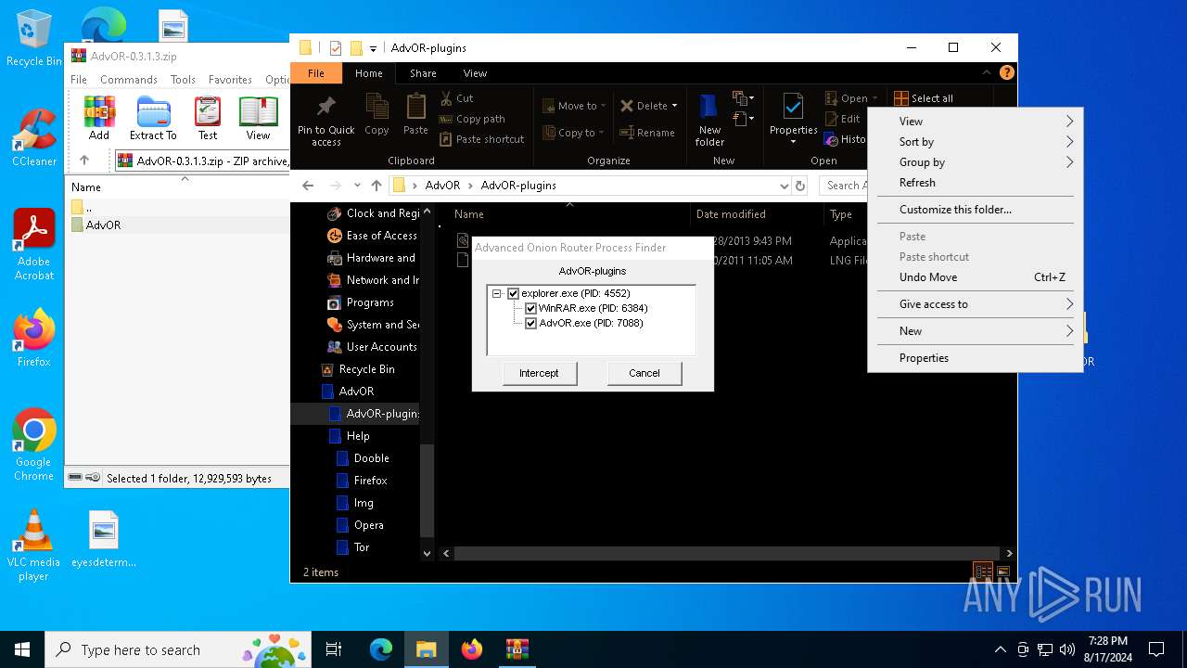Select Recycle Bin in navigation pane
Viewport: 1187px width, 668px height.
(x=366, y=369)
